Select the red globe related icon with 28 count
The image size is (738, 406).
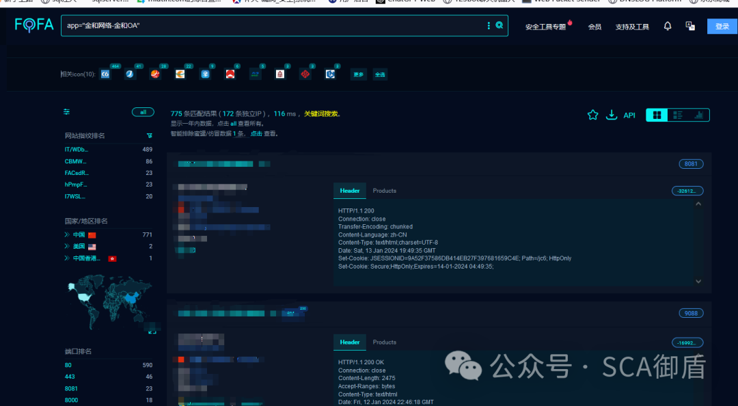click(155, 74)
